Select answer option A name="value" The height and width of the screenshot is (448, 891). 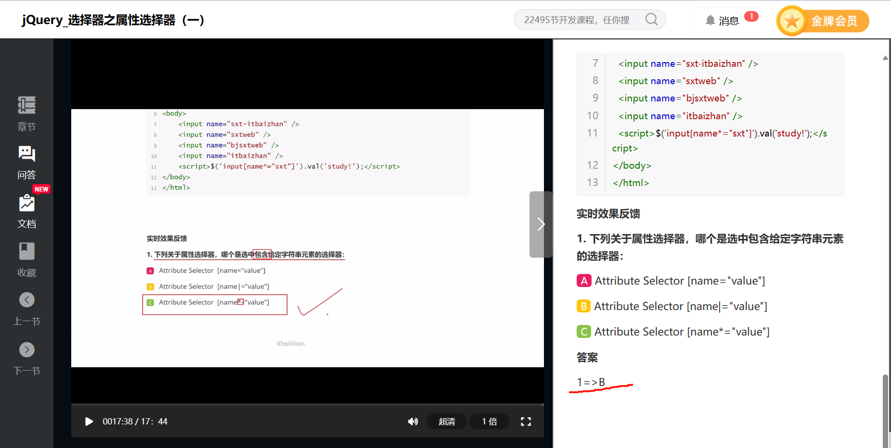(584, 281)
